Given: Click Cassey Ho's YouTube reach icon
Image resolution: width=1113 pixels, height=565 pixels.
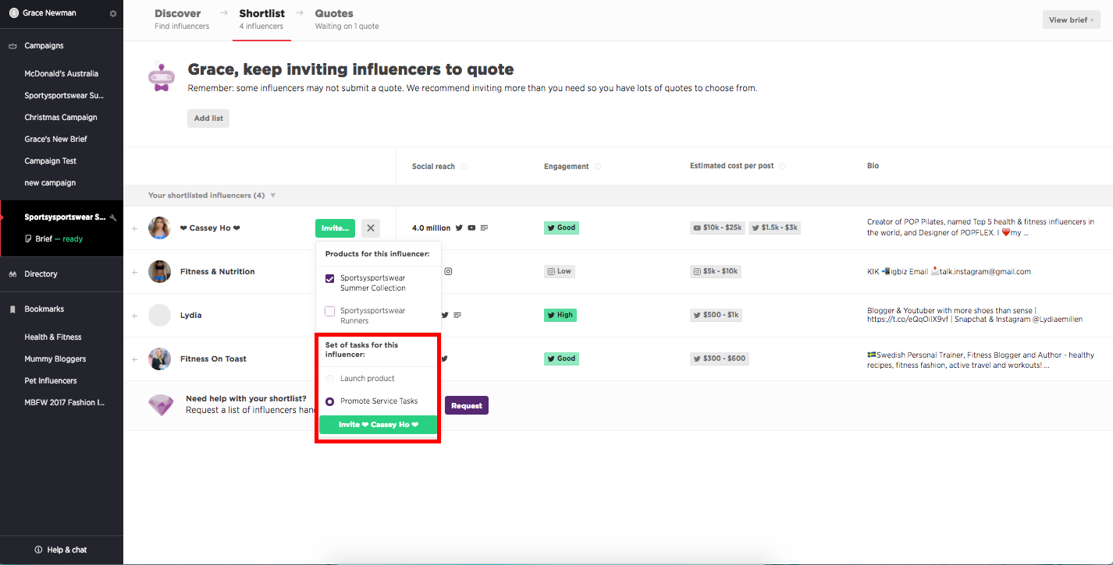Looking at the screenshot, I should coord(471,228).
